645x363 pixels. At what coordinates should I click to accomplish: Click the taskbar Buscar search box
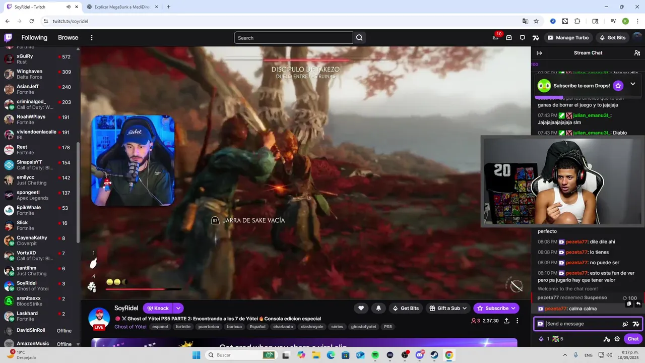tap(242, 355)
